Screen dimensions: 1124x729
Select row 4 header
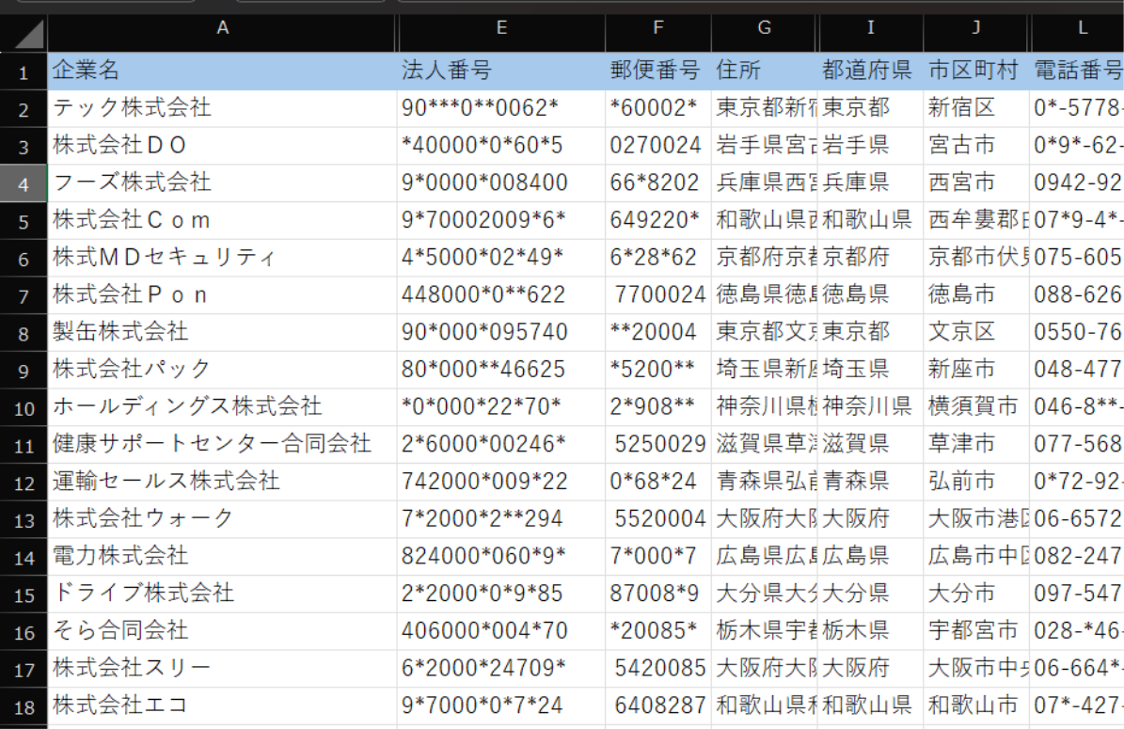pyautogui.click(x=24, y=182)
